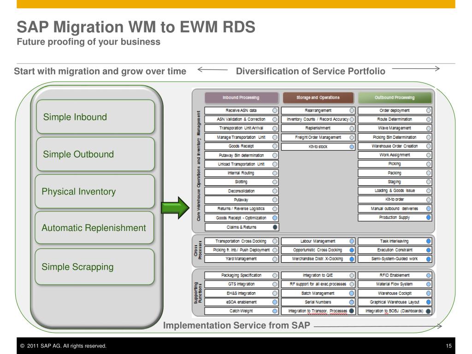Viewport: 472px width, 354px height.
Task: Click the Physical Inventory box
Action: 95,191
